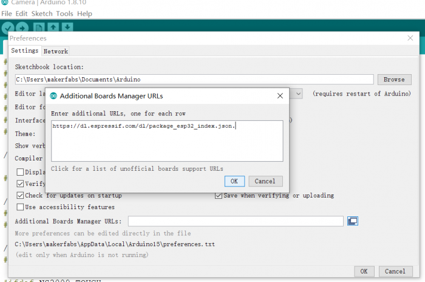Viewport: 425px width, 282px height.
Task: Toggle the Display checkbox in Preferences
Action: pos(20,172)
